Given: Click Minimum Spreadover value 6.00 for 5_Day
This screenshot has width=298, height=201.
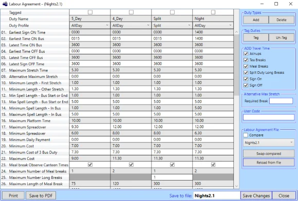Looking at the screenshot, I should pos(90,133).
